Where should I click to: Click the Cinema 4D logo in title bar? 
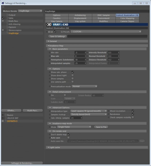coord(3,3)
